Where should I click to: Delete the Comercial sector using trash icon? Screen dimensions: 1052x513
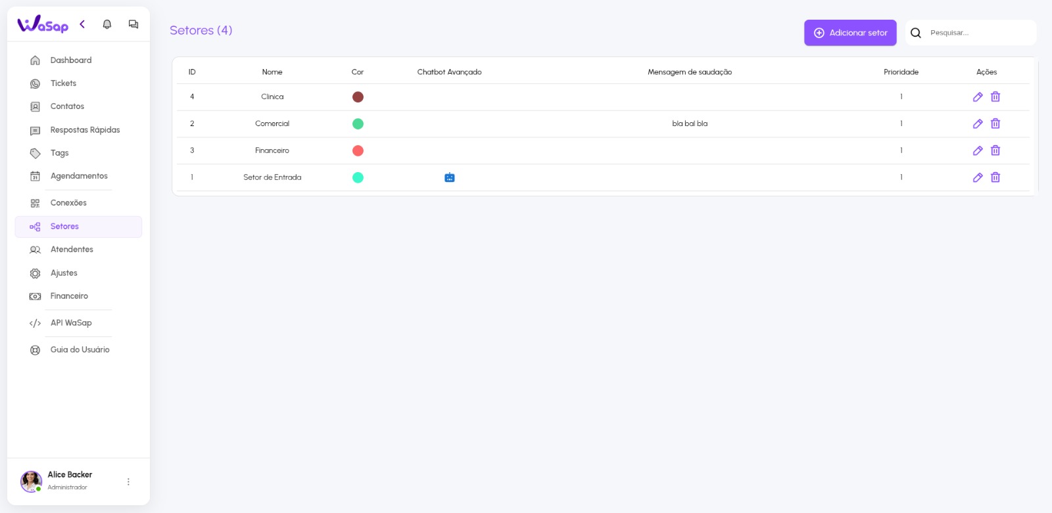[x=995, y=124]
